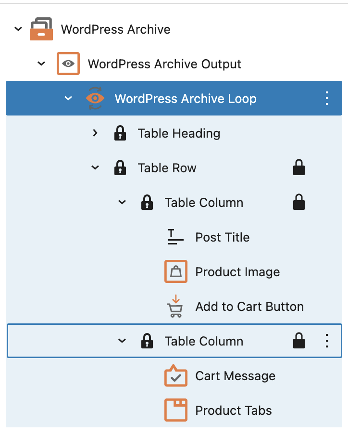The width and height of the screenshot is (348, 436).
Task: Click the WordPress Archive block icon
Action: click(x=41, y=29)
